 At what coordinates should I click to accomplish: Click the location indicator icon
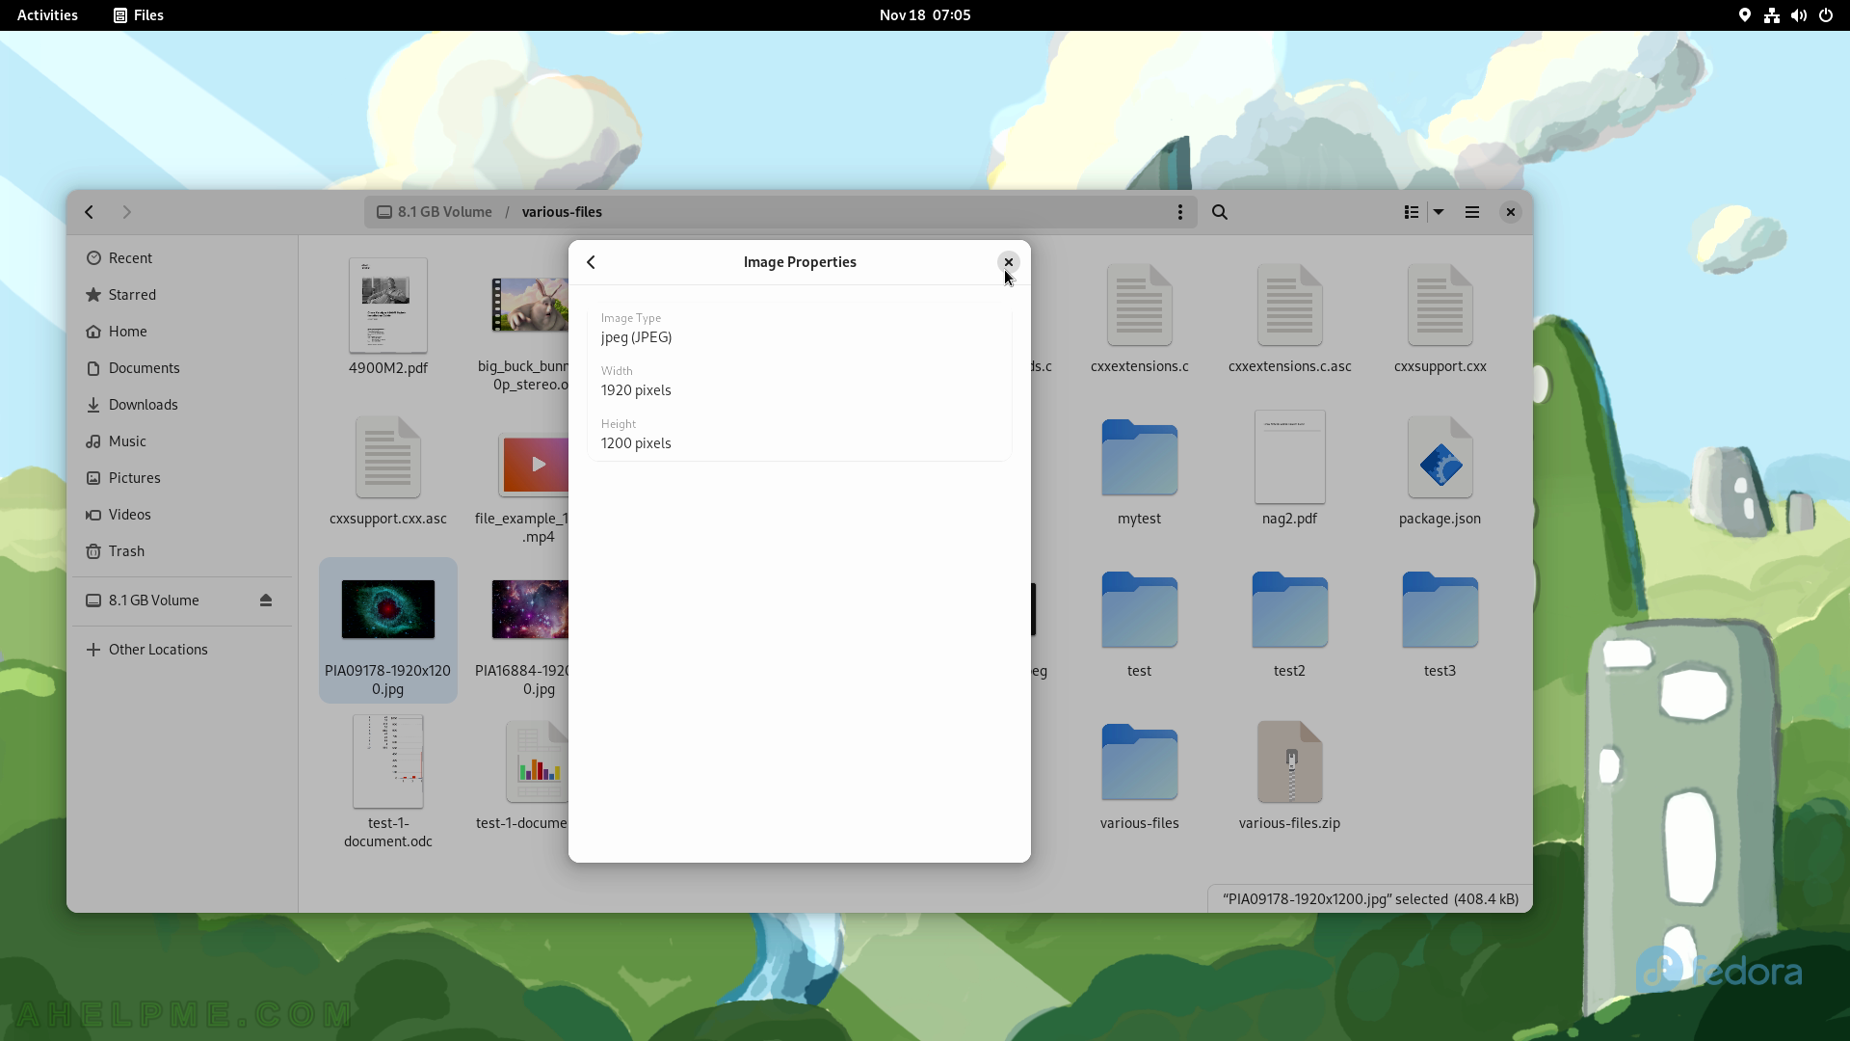click(1744, 15)
